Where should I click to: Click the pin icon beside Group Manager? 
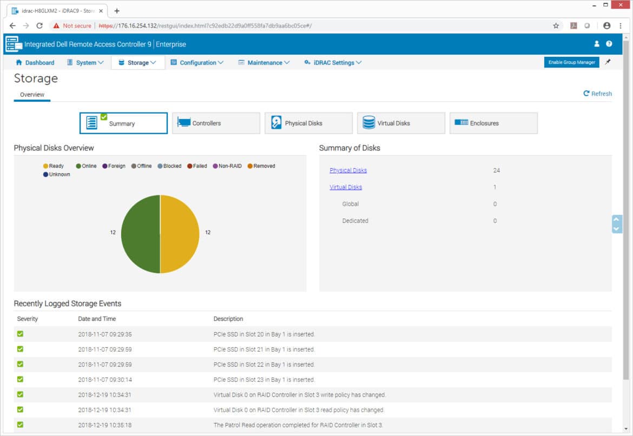[608, 62]
